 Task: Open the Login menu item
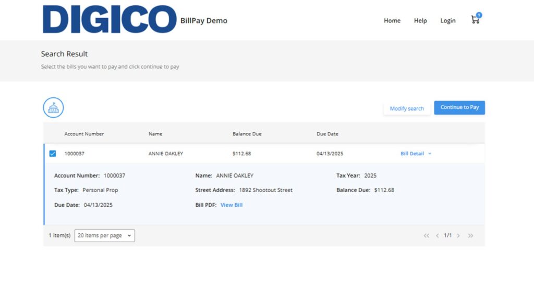(448, 21)
